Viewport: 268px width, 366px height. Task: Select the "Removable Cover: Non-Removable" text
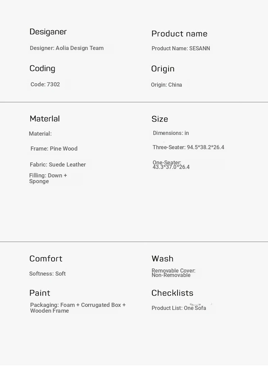coord(173,273)
